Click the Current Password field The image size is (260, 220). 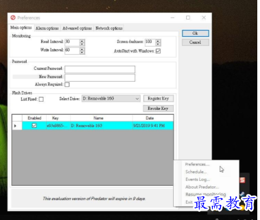pyautogui.click(x=100, y=69)
